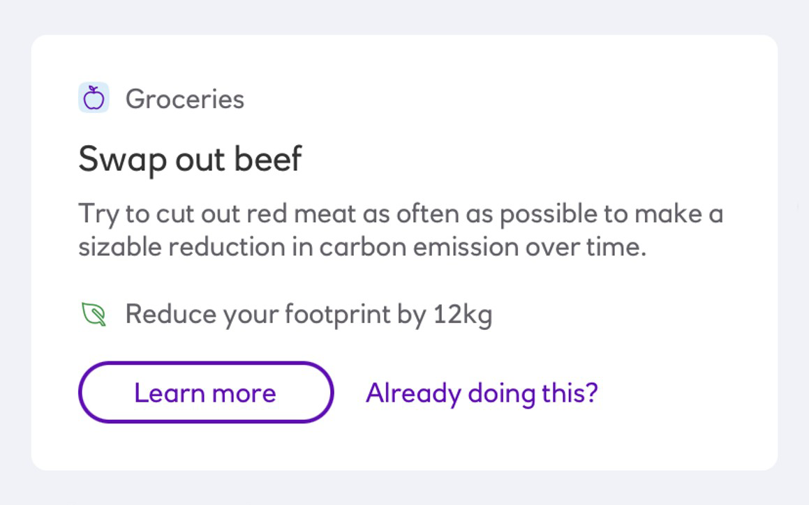Click the word Groceries in the card header
This screenshot has height=505, width=809.
coord(185,98)
